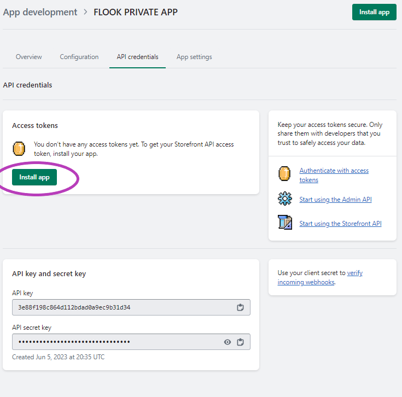Click the storefront icon beside Storefront API link

click(285, 222)
